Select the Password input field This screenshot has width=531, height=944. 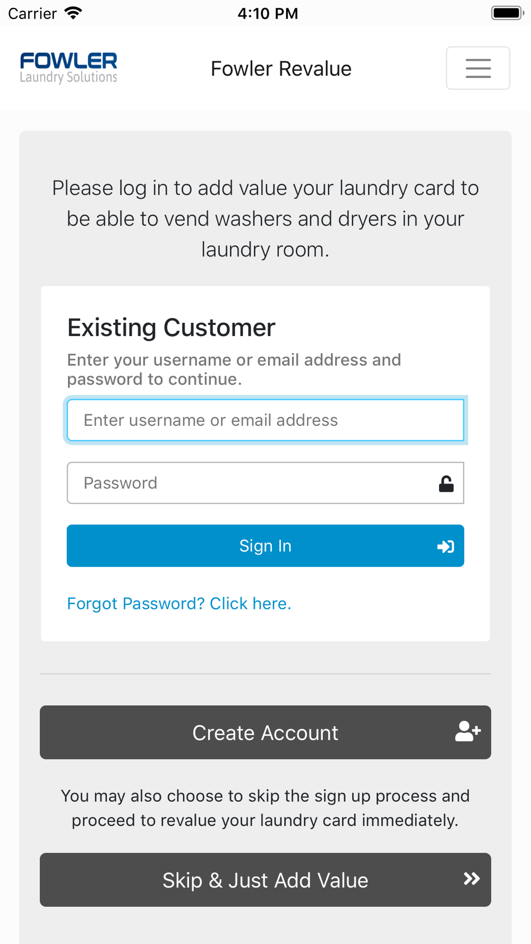tap(265, 483)
